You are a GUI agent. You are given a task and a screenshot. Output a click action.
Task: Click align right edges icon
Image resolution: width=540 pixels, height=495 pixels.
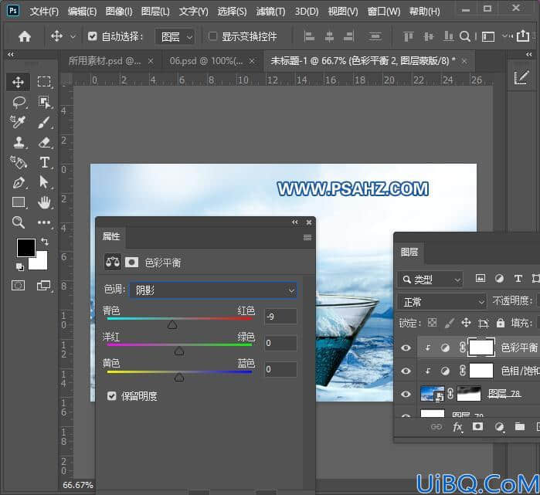[349, 36]
